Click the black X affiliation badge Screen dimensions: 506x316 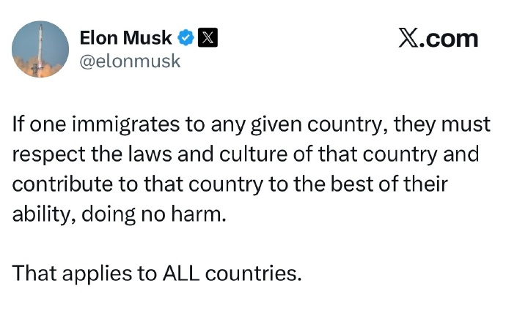tap(208, 37)
